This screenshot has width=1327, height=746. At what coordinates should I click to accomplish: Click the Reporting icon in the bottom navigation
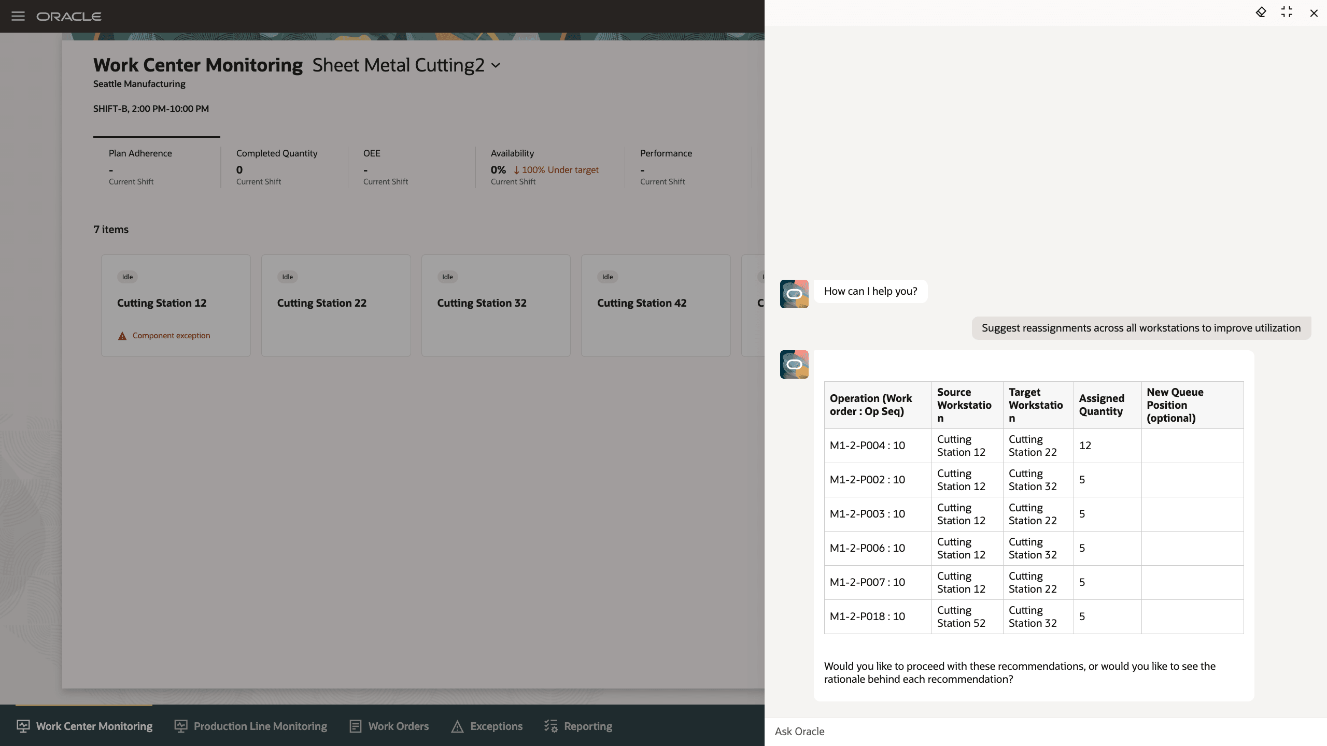coord(550,726)
